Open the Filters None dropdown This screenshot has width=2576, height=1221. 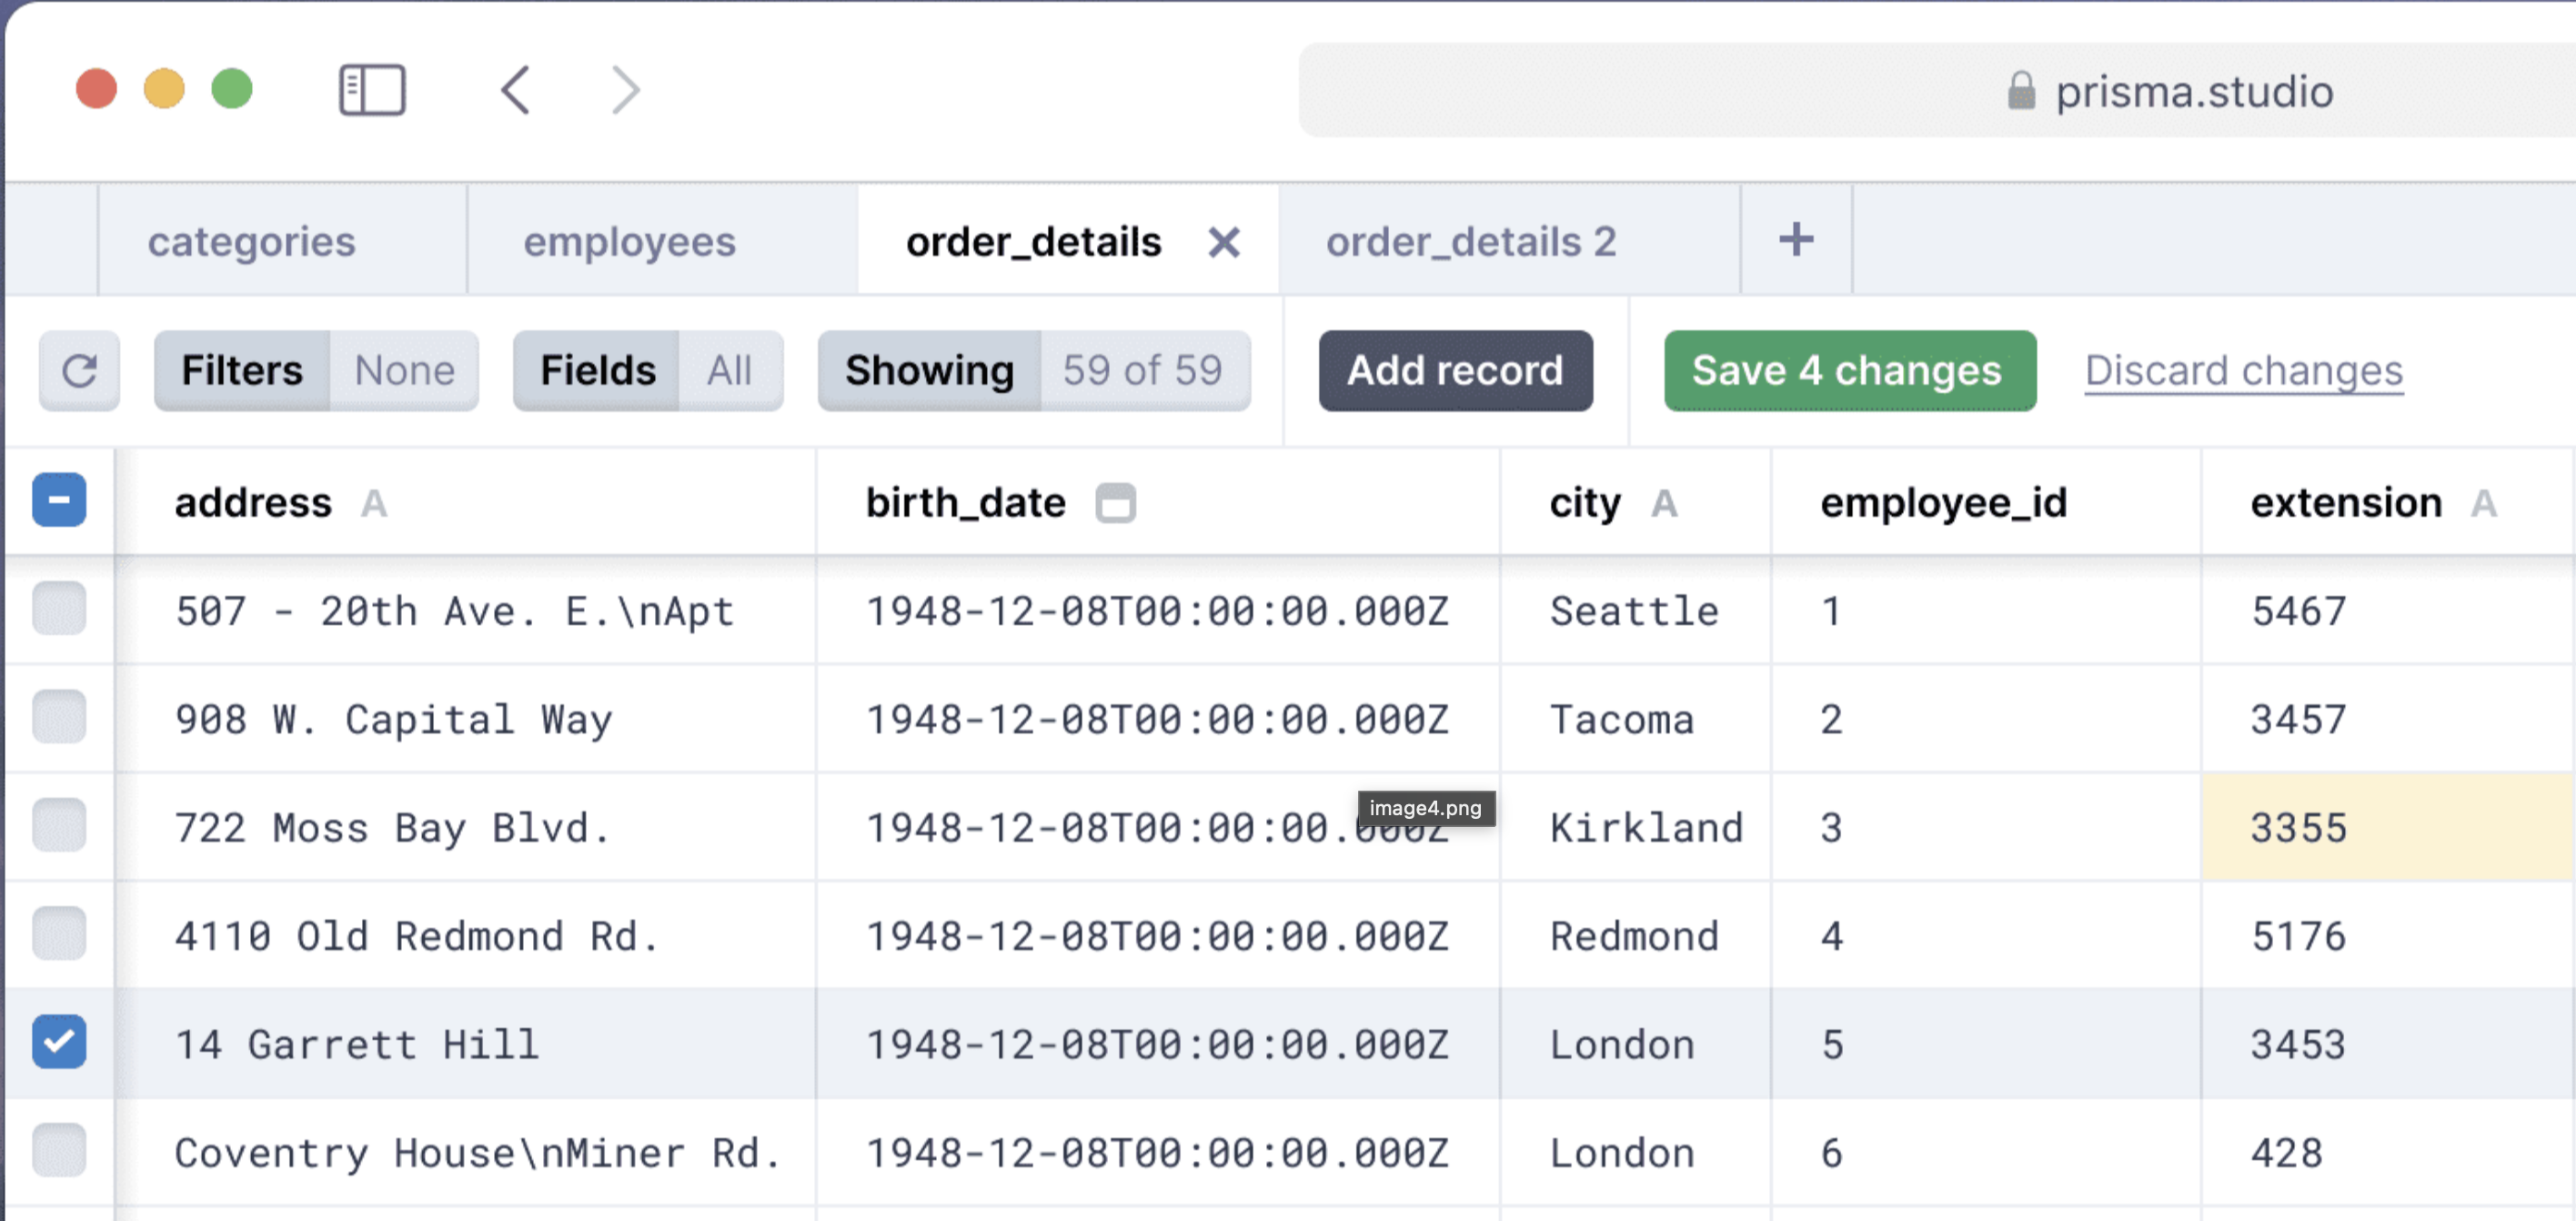316,371
